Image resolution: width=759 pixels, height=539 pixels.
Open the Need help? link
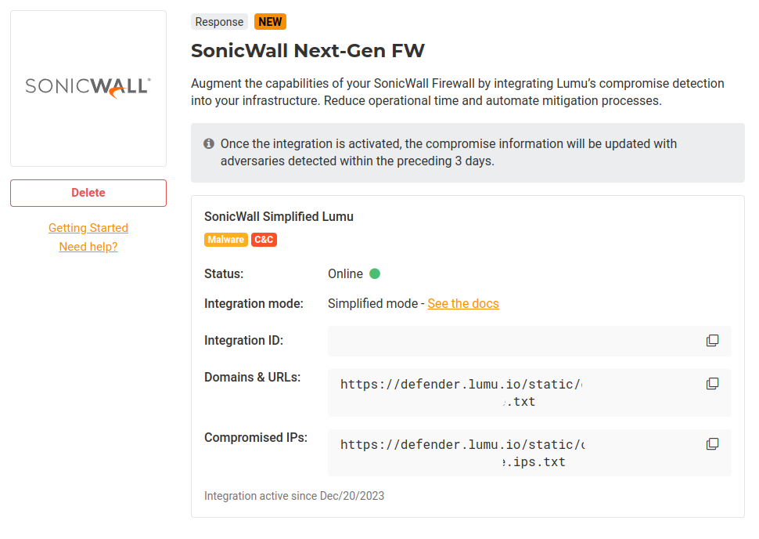click(88, 247)
